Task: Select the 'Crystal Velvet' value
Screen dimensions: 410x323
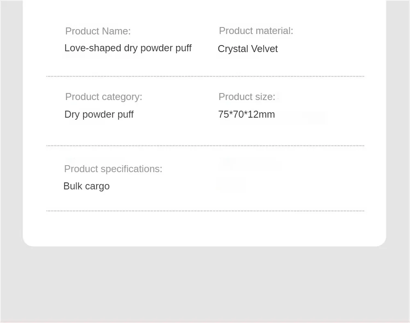Action: (x=248, y=49)
